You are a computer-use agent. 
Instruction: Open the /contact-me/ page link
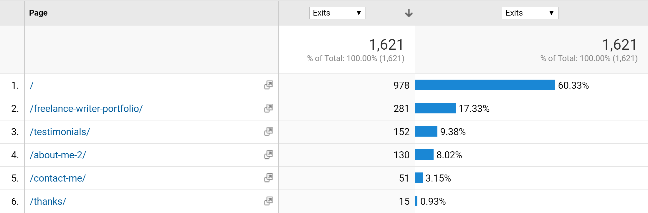[x=58, y=178]
